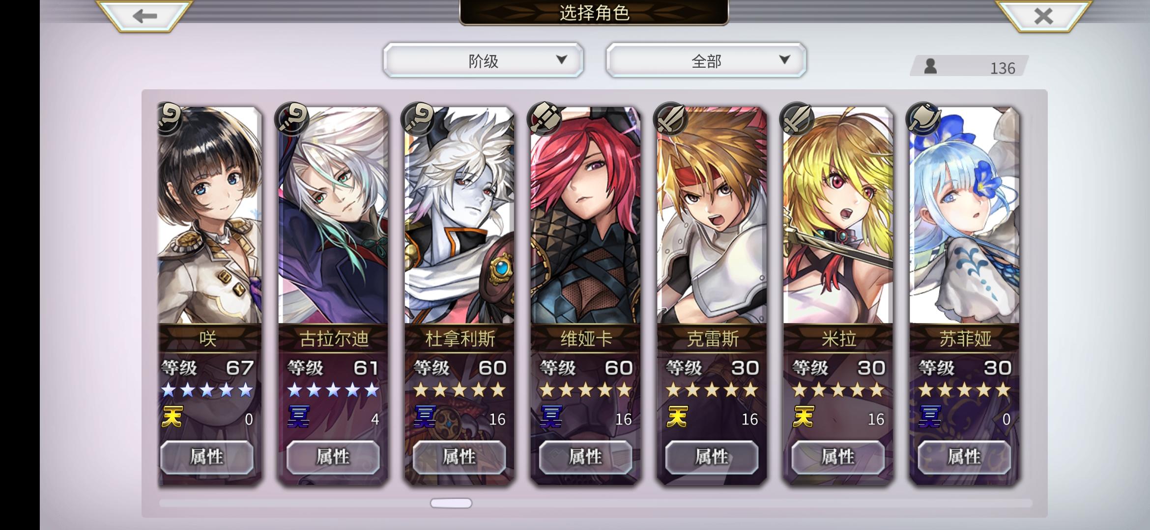This screenshot has height=530, width=1150.
Task: Open the 全部 filter dropdown
Action: coord(706,60)
